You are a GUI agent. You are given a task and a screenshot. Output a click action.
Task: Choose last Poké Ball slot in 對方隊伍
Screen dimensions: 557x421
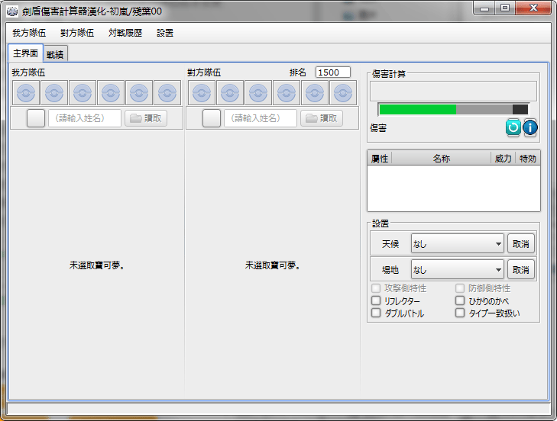pos(343,93)
